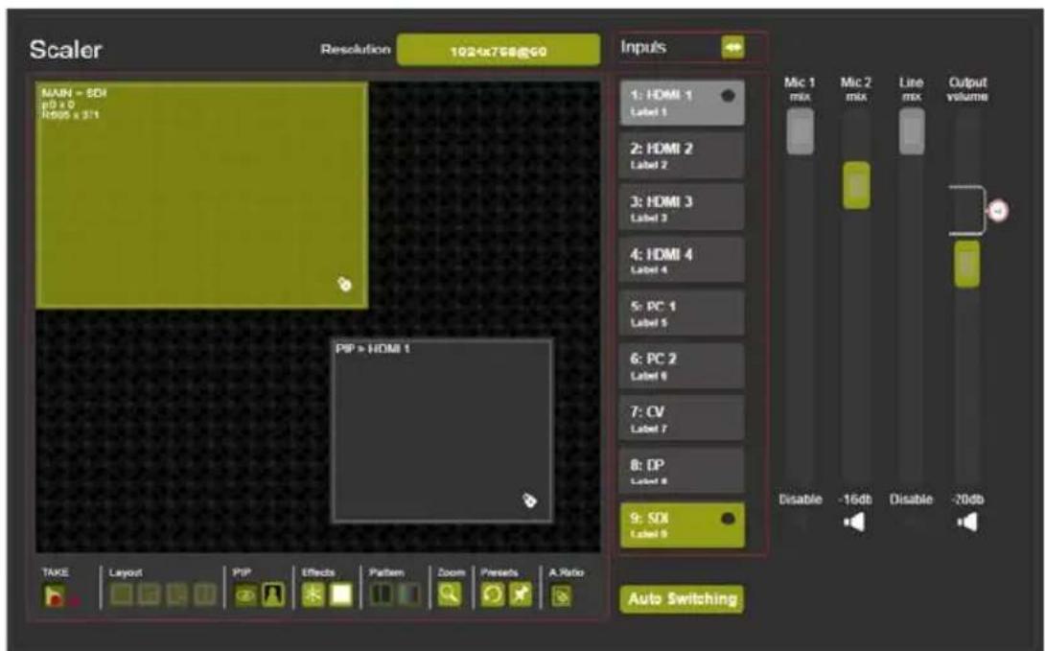The height and width of the screenshot is (651, 1045).
Task: Click the Line mix Disable label
Action: 911,500
